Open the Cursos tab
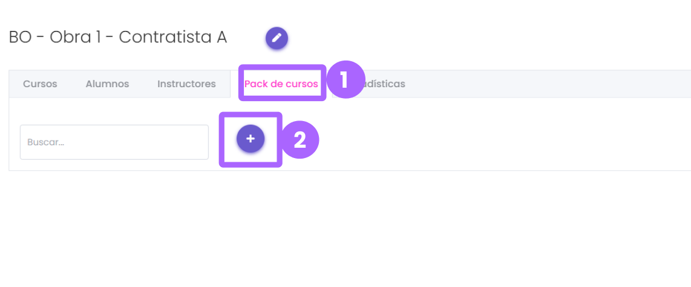Viewport: 691px width, 287px height. (40, 84)
